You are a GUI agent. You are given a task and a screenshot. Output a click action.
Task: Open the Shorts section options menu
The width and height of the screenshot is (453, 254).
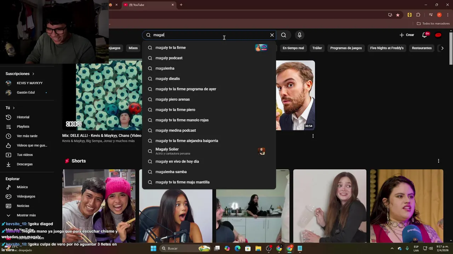coord(438,161)
